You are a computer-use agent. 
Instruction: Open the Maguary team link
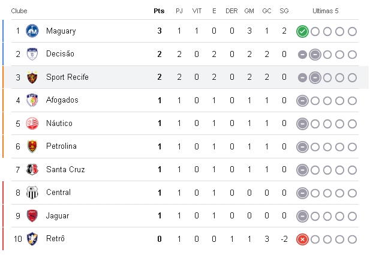(61, 31)
